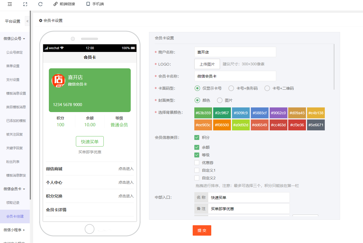
Task: Open 关键字回复 menu item
Action: tap(14, 148)
